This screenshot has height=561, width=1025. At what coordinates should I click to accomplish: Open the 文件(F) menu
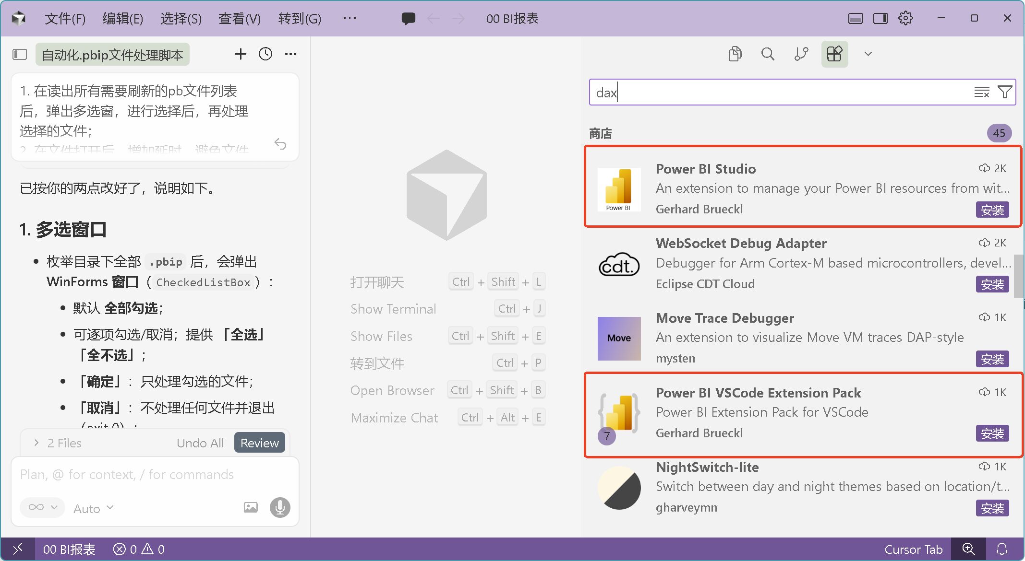(x=65, y=19)
